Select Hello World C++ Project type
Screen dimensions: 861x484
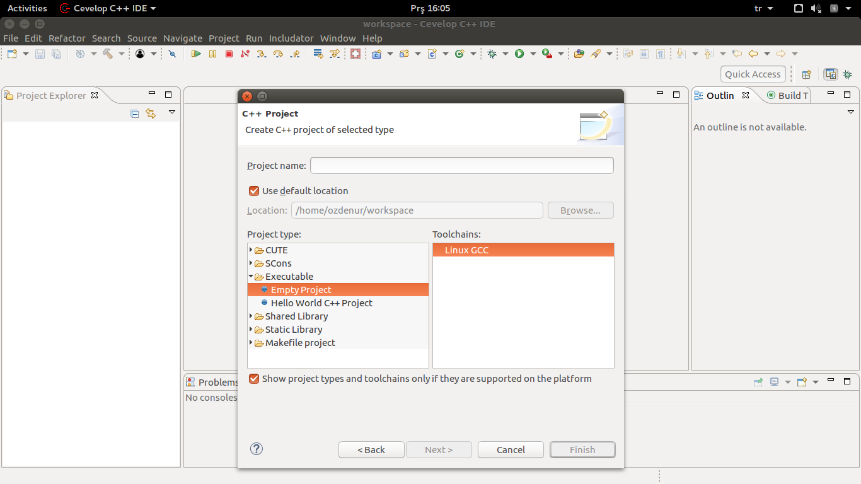coord(321,303)
